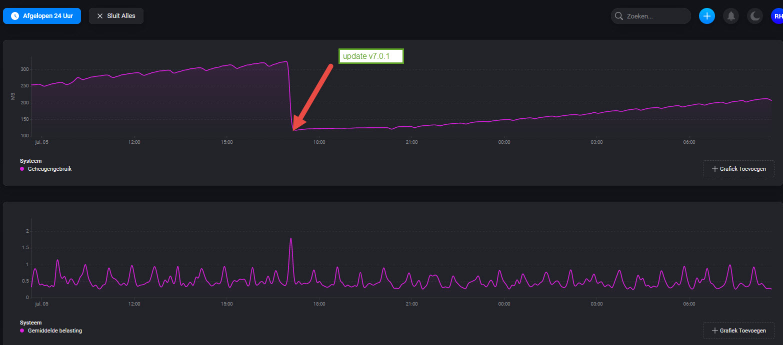Click the update v7.0.1 annotation label
Image resolution: width=783 pixels, height=345 pixels.
(371, 56)
